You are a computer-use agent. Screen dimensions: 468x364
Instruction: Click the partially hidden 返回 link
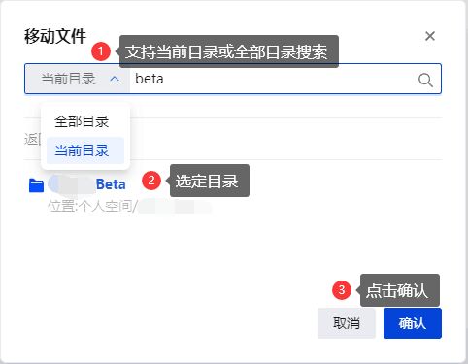coord(32,139)
